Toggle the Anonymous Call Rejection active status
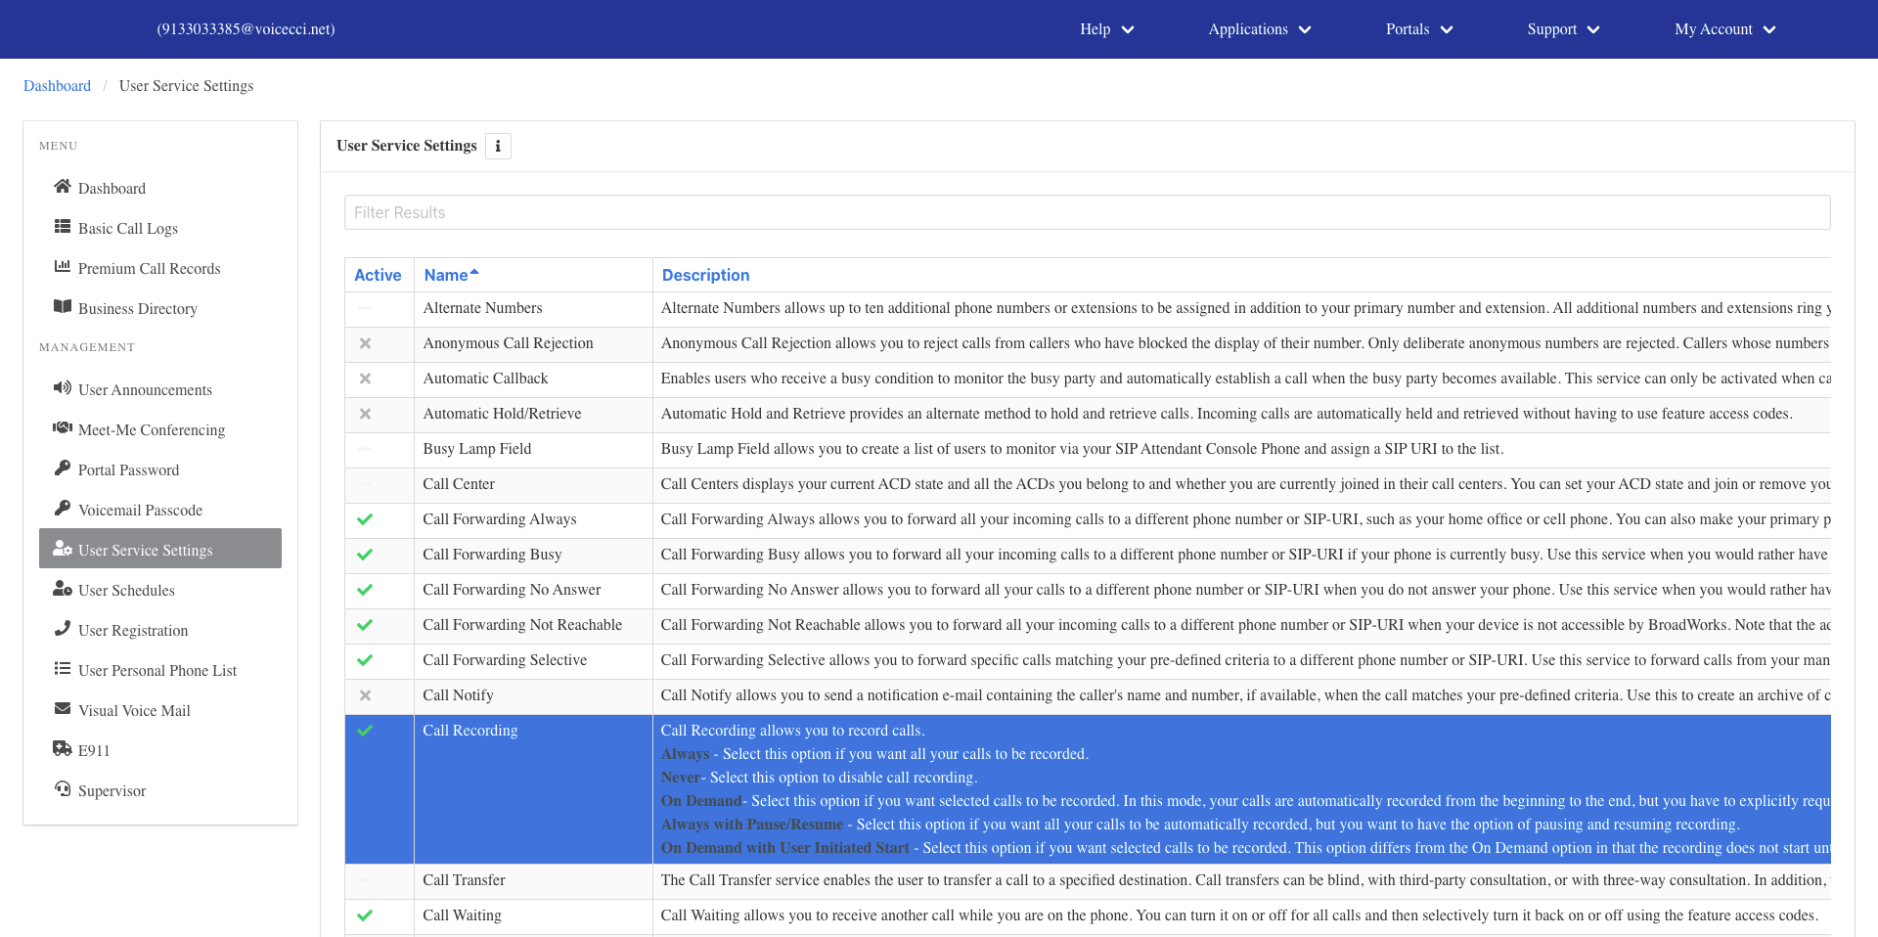The width and height of the screenshot is (1878, 937). click(x=365, y=343)
